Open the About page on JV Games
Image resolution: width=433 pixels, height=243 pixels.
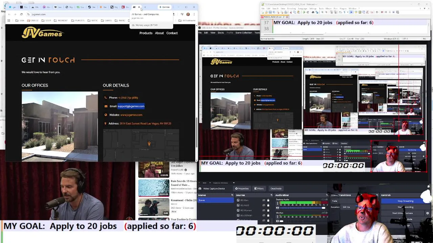click(x=159, y=33)
